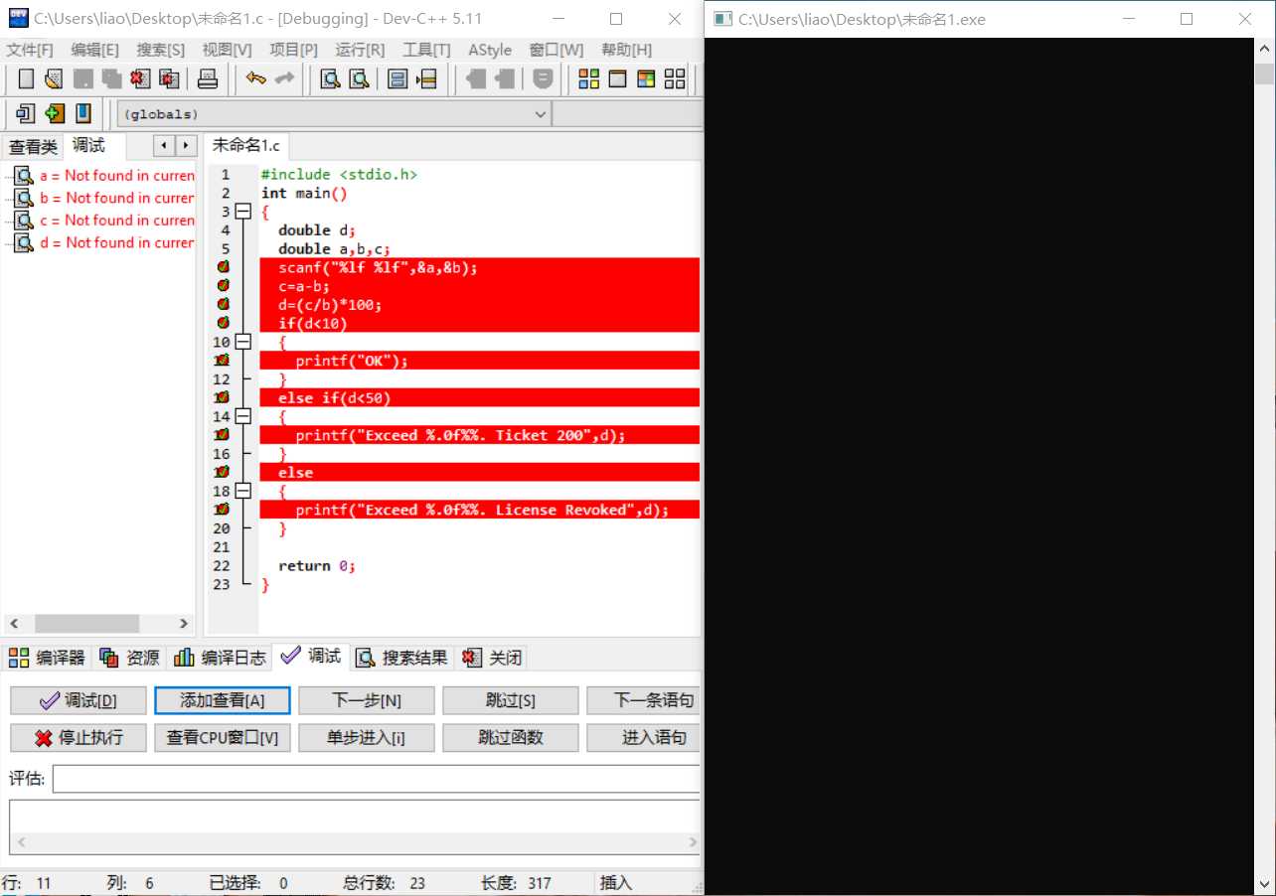The height and width of the screenshot is (896, 1276).
Task: Switch to the 编译日志 bottom tab
Action: pos(220,658)
